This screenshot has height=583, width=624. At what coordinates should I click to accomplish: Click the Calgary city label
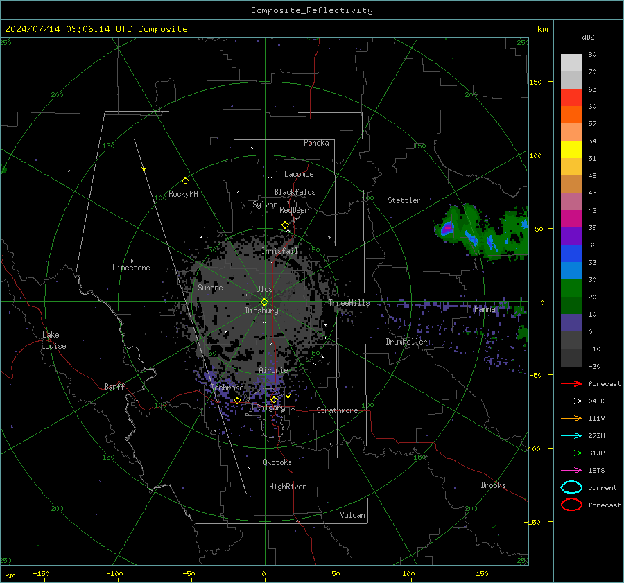[270, 408]
